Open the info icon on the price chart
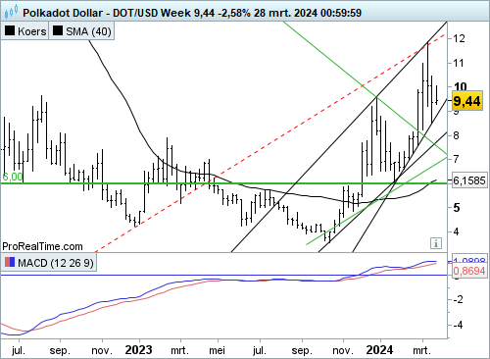The height and width of the screenshot is (359, 490). 436,243
